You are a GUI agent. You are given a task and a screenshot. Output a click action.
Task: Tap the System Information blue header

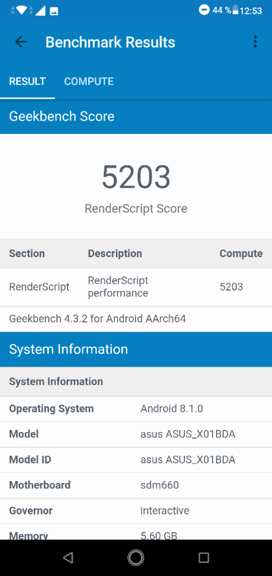(x=136, y=349)
